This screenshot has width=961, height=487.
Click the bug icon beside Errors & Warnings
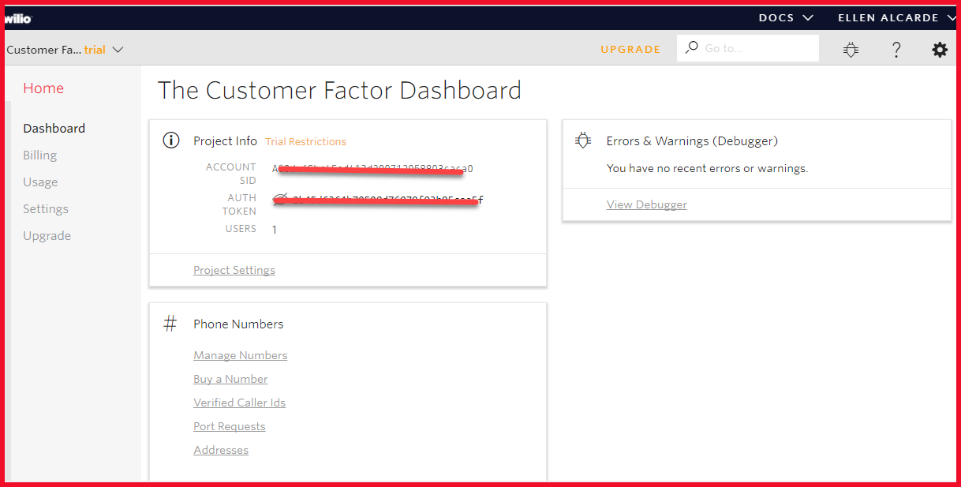pos(583,140)
